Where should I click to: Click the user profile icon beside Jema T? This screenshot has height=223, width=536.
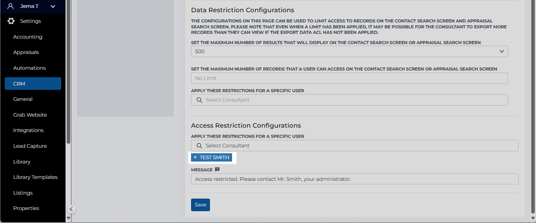click(x=11, y=6)
